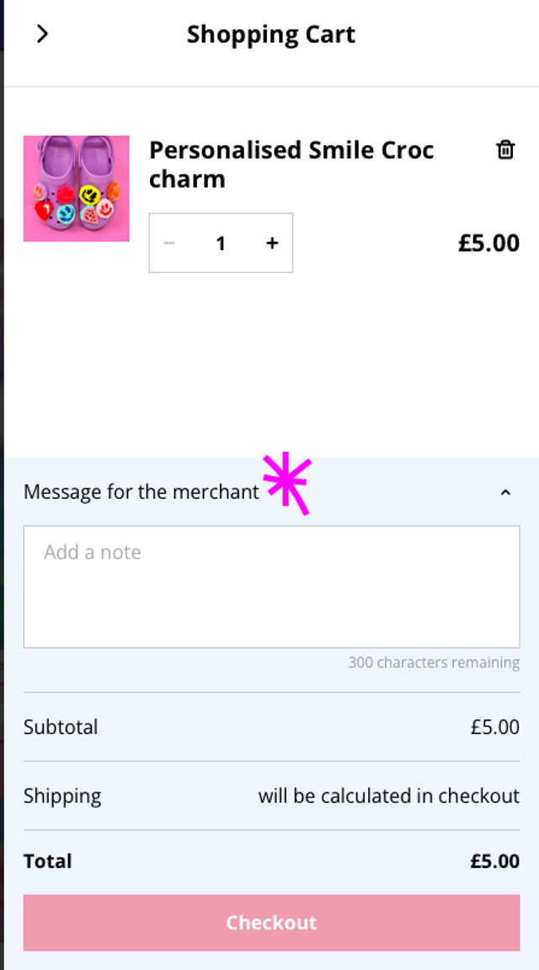This screenshot has height=970, width=539.
Task: Focus the Add a note text box
Action: click(271, 587)
